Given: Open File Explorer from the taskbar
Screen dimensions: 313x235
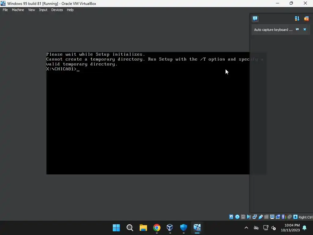Looking at the screenshot, I should (x=143, y=228).
